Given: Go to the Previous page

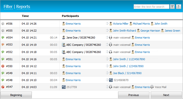Looking at the screenshot, I should click(x=134, y=95).
